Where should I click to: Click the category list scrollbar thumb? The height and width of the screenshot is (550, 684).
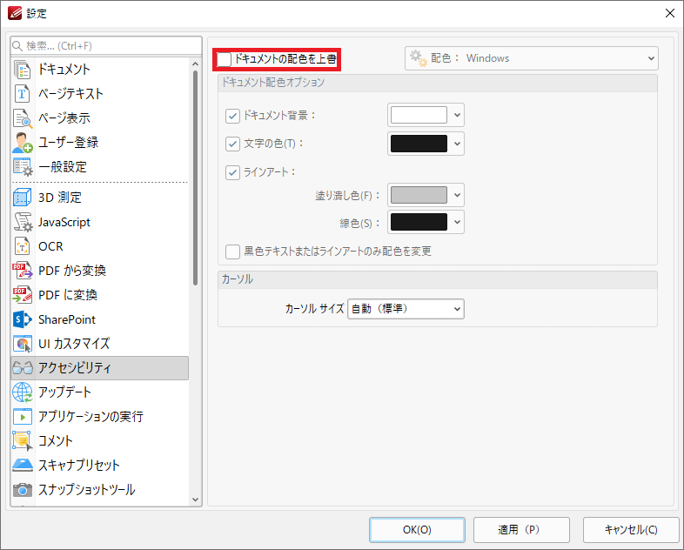[195, 178]
